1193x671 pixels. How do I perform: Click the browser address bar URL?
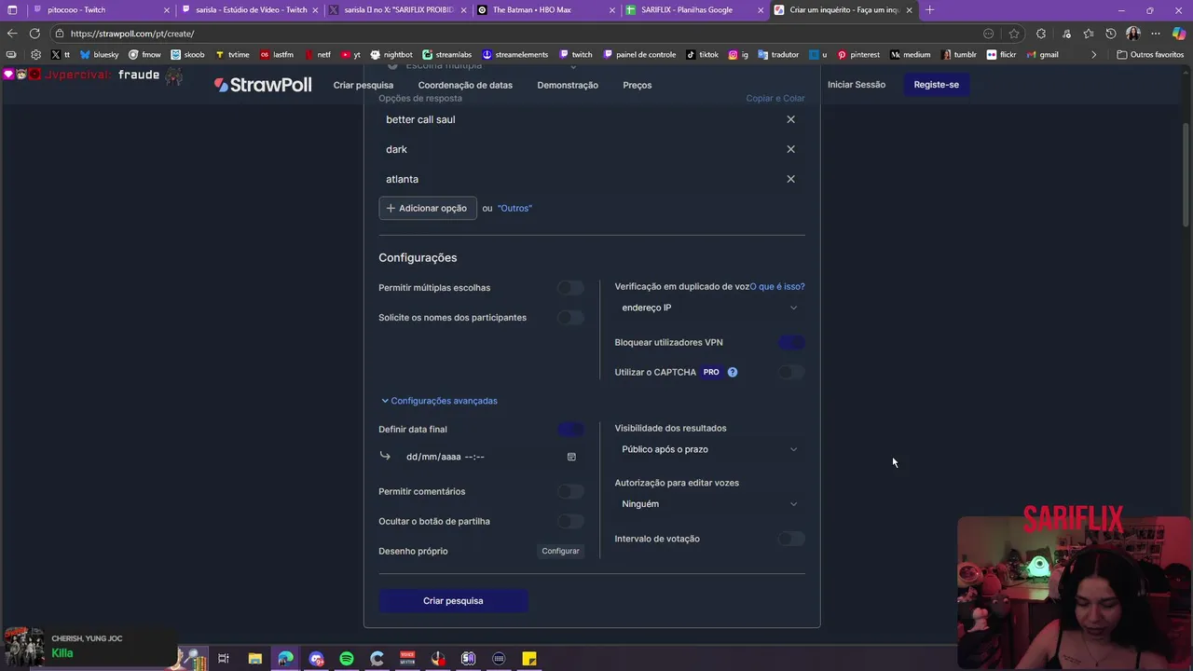click(132, 34)
